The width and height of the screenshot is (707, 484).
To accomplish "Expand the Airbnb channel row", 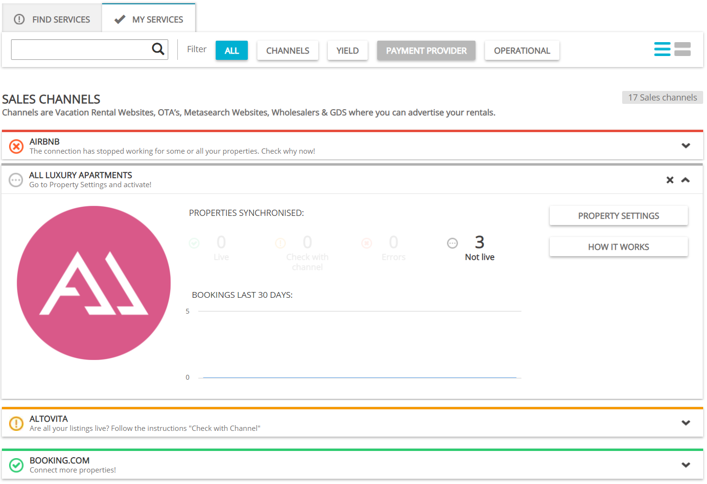I will point(686,146).
